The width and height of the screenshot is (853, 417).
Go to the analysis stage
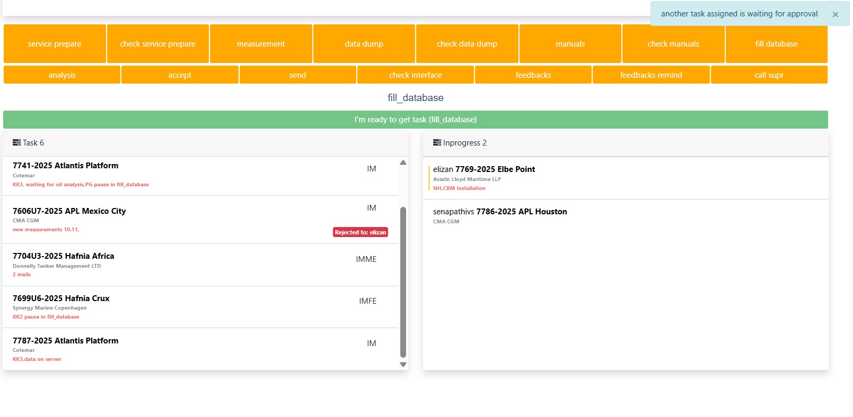coord(61,75)
